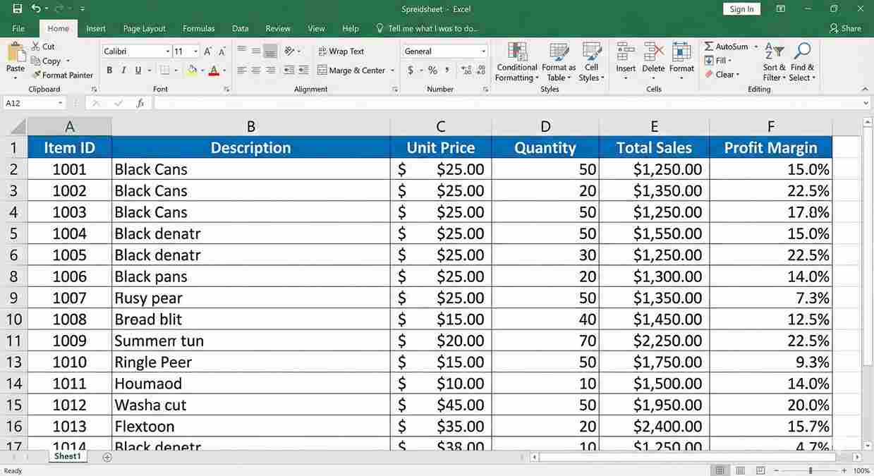
Task: Toggle italic formatting
Action: [x=123, y=71]
